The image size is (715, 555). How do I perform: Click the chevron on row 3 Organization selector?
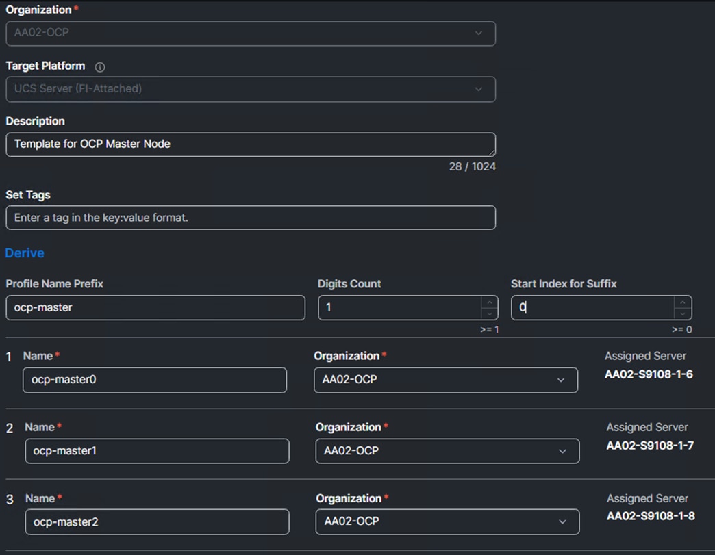563,521
